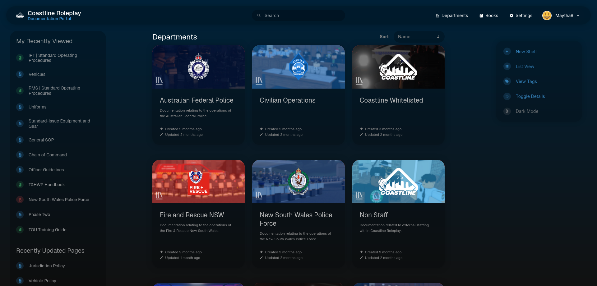Screen dimensions: 597x286
Task: Open Settings in the top navigation
Action: tap(521, 16)
